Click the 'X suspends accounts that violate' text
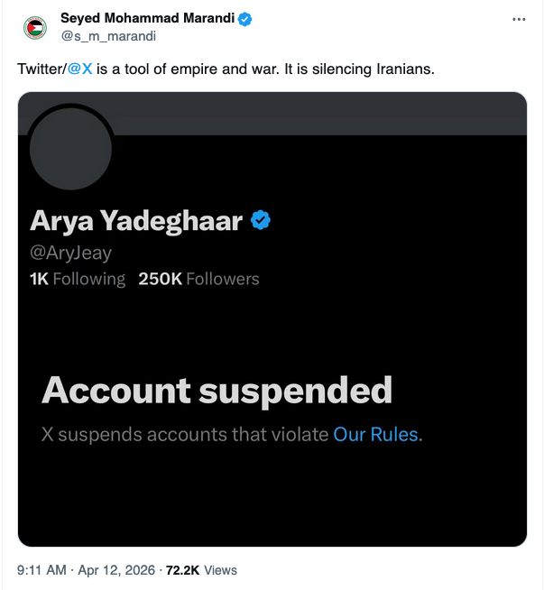 [x=185, y=434]
